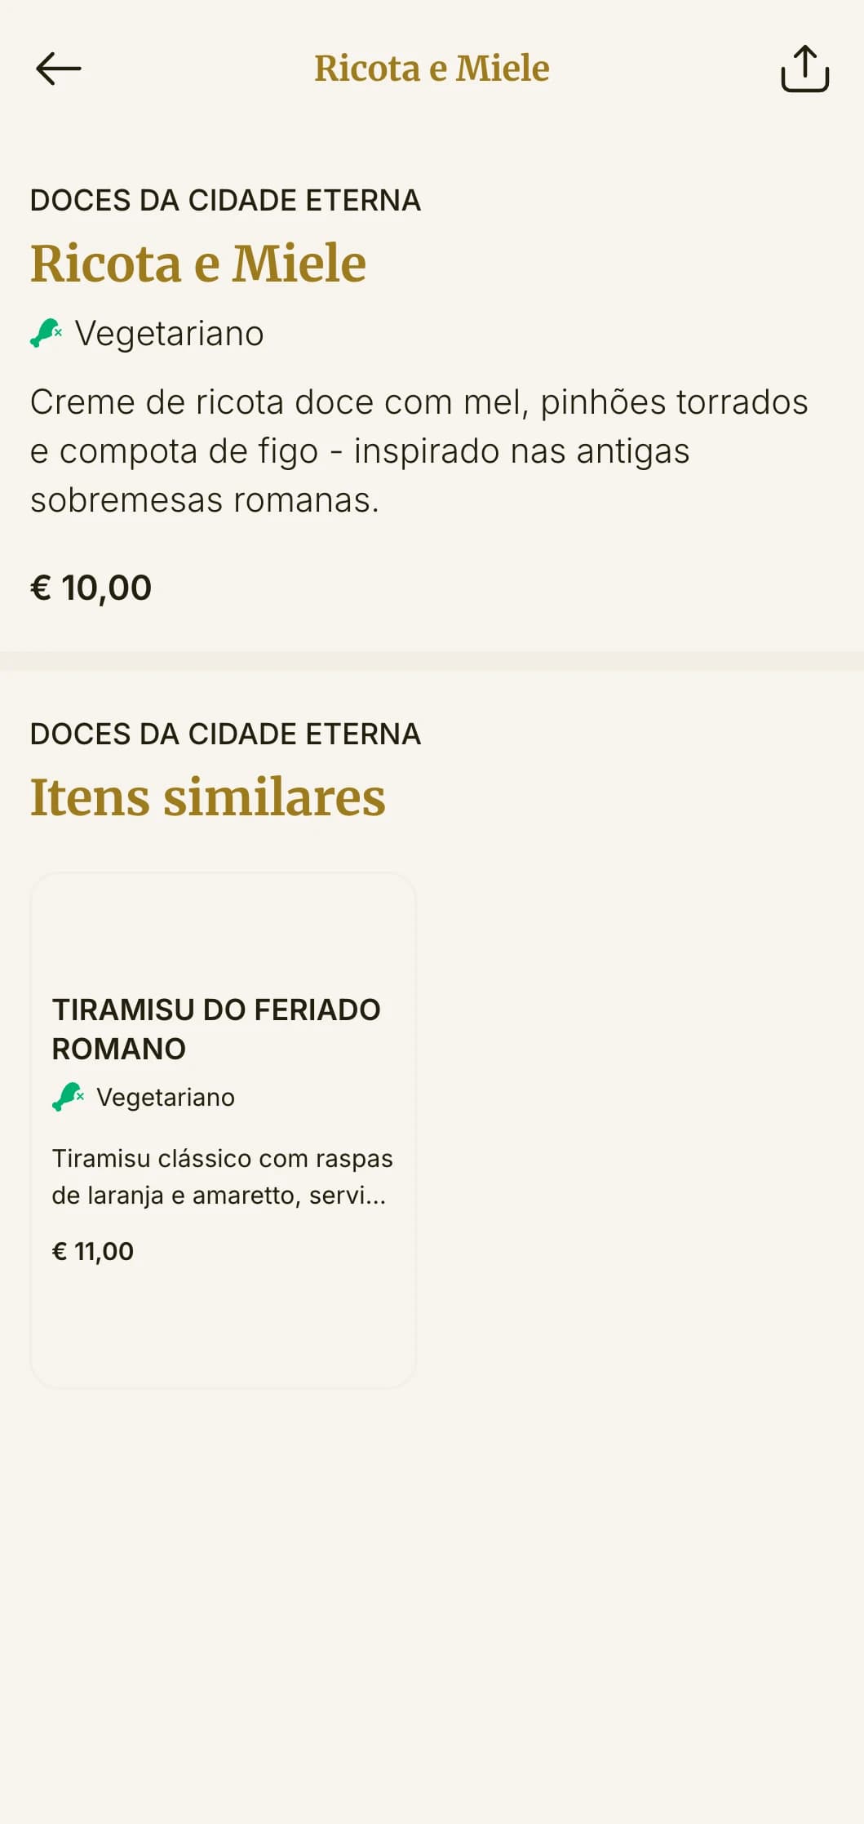The image size is (864, 1824).
Task: Click the € 11,00 price
Action: tap(93, 1251)
